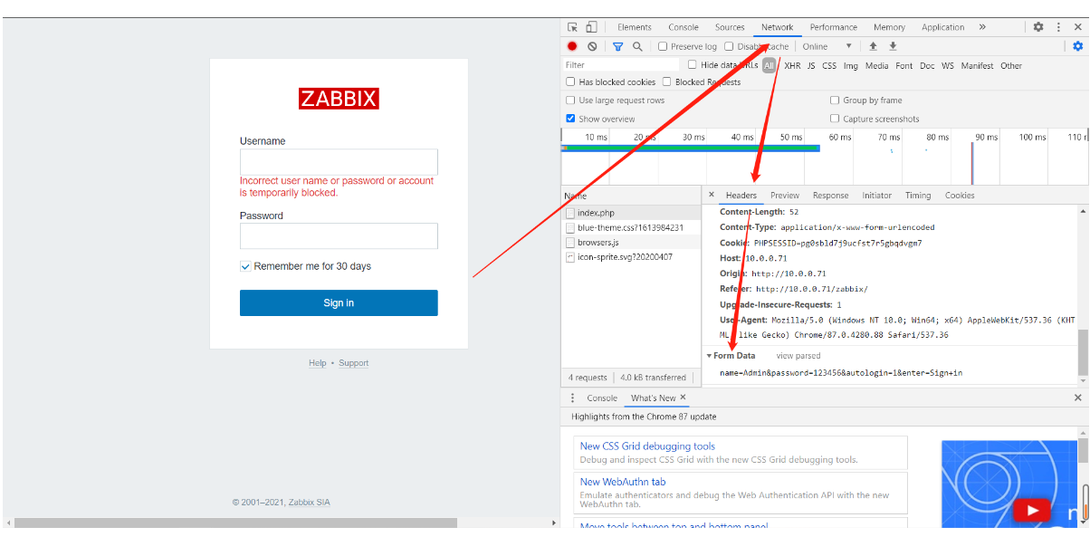Clear the network log
This screenshot has width=1090, height=537.
tap(592, 46)
